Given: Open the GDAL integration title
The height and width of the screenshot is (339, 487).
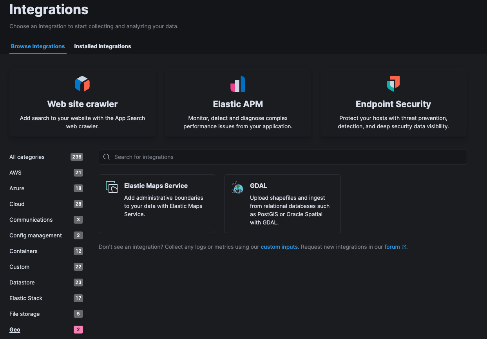Looking at the screenshot, I should (259, 186).
